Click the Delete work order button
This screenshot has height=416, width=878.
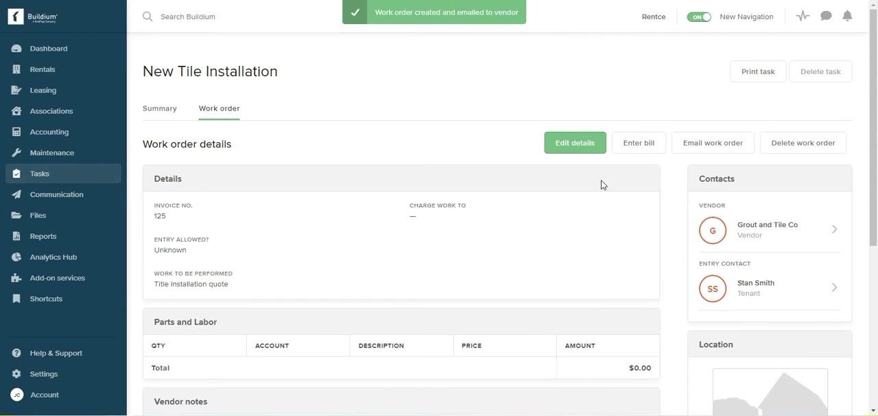[803, 143]
